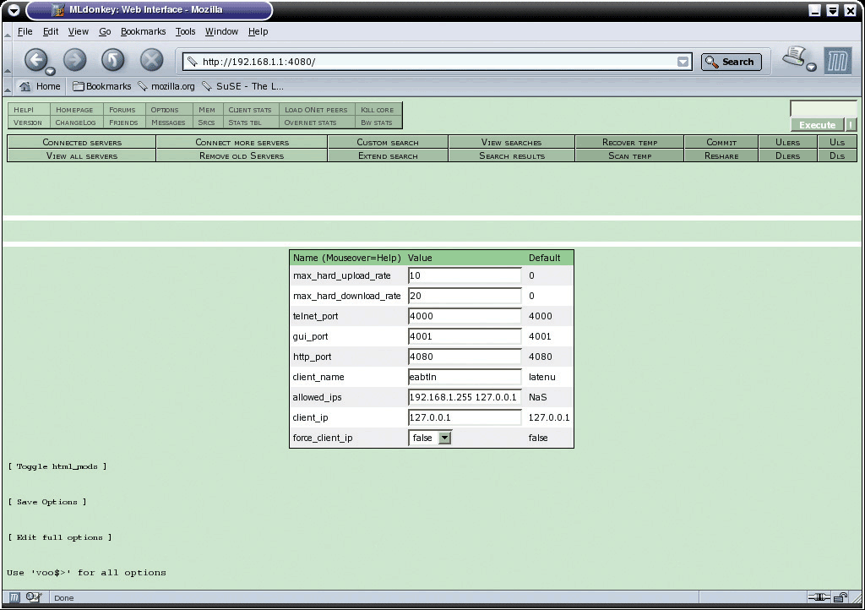Image resolution: width=865 pixels, height=610 pixels.
Task: Click the Connected servers button
Action: pos(82,142)
